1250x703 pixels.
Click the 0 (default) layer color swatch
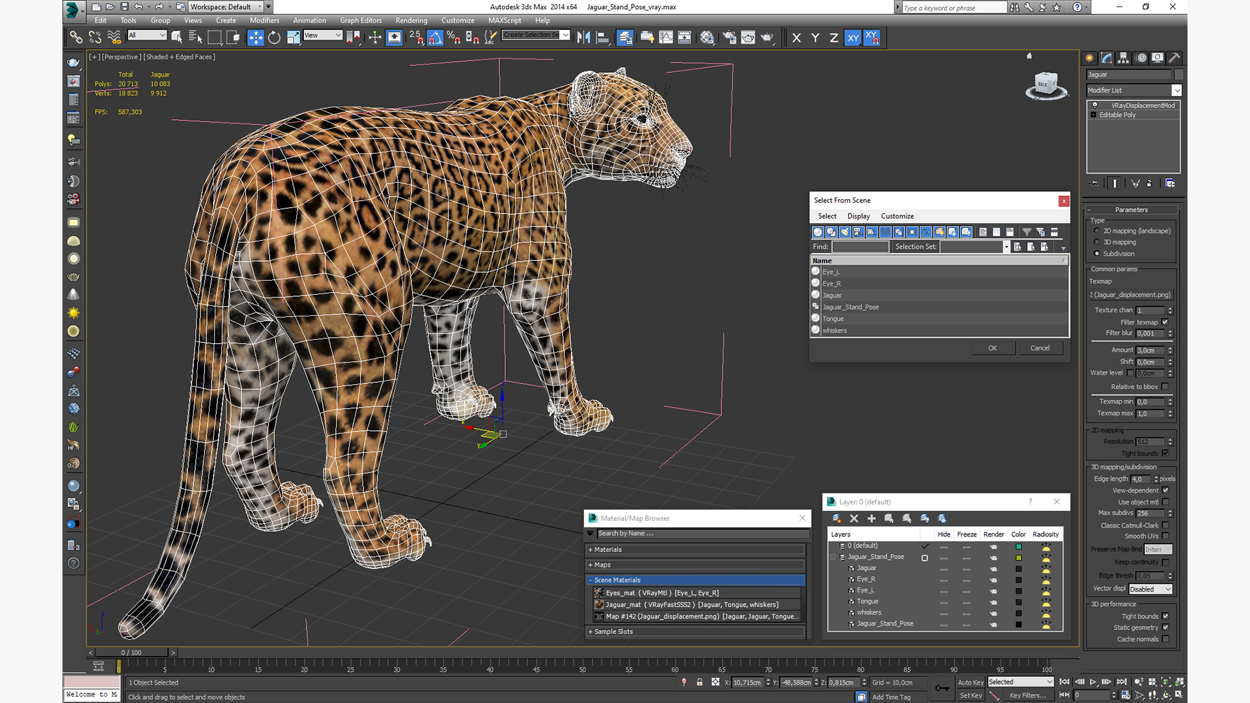point(1019,547)
